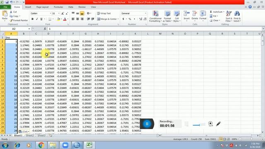
Task: Toggle Wrap Text
Action: pos(104,13)
